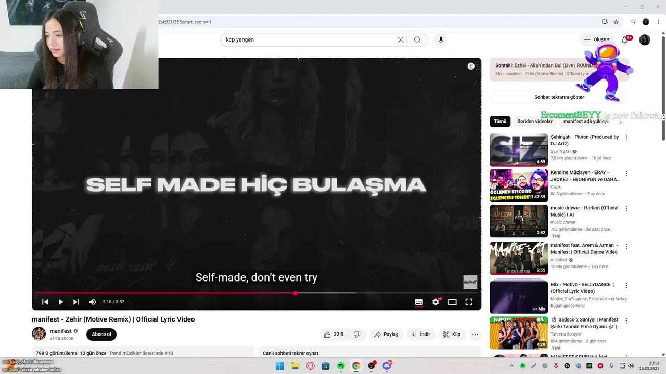Open more actions menu below video

tap(475, 335)
